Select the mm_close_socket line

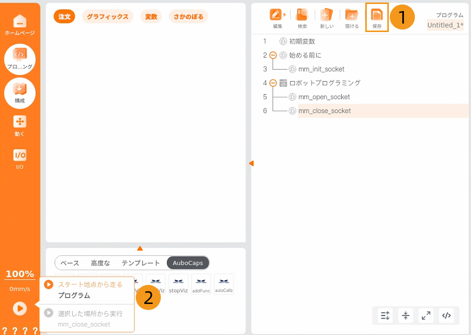383,111
